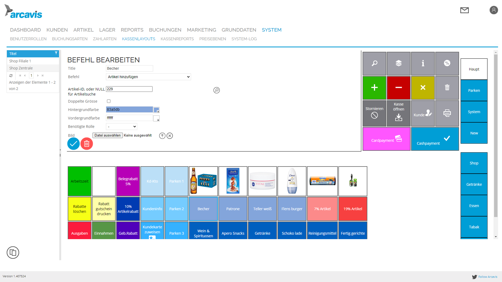Enable the Doppelte Grösse checkbox

pos(109,101)
